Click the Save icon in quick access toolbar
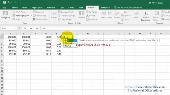This screenshot has height=95, width=170. click(5, 2)
